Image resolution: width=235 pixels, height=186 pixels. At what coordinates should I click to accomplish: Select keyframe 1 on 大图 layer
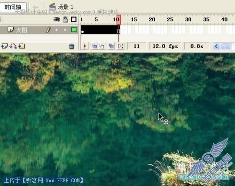pos(82,30)
